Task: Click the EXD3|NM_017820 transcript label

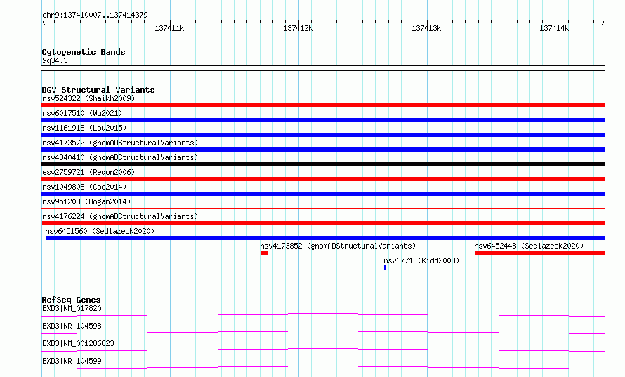Action: 72,308
